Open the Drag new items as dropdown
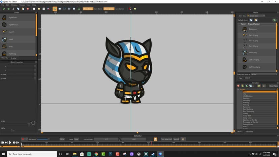Image resolution: width=279 pixels, height=157 pixels. point(264,74)
